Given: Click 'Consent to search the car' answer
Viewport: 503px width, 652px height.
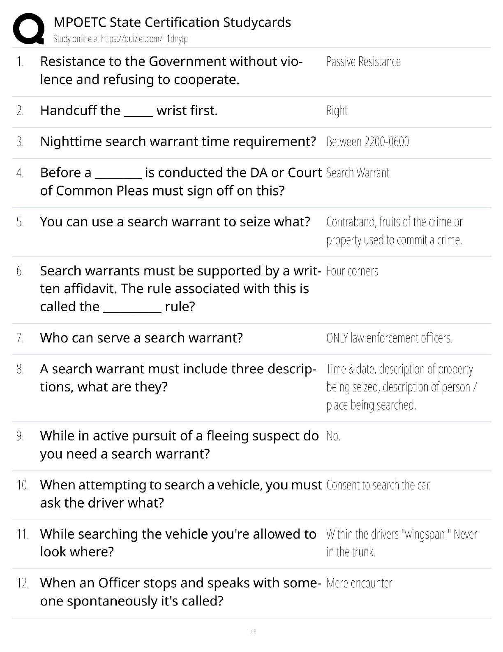Looking at the screenshot, I should 378,485.
